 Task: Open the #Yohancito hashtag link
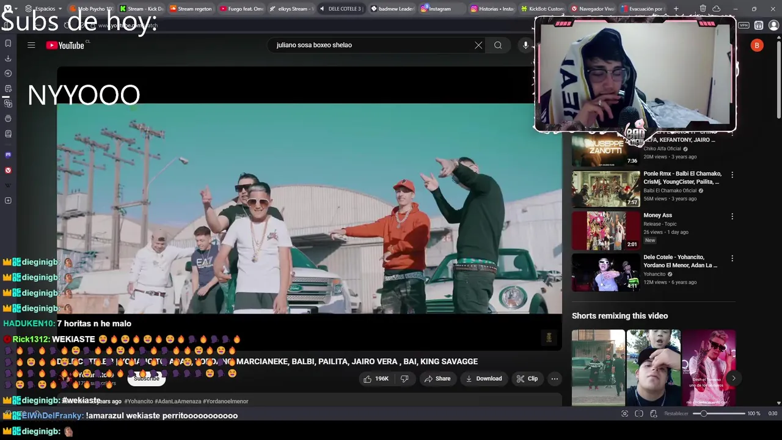138,402
